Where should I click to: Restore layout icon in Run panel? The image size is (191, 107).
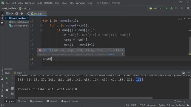click(x=7, y=90)
